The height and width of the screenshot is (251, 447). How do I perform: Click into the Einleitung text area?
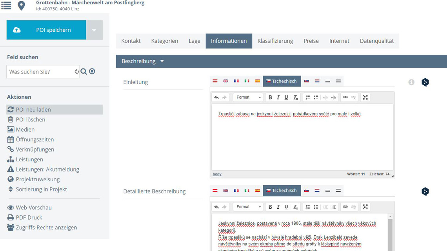pyautogui.click(x=302, y=137)
